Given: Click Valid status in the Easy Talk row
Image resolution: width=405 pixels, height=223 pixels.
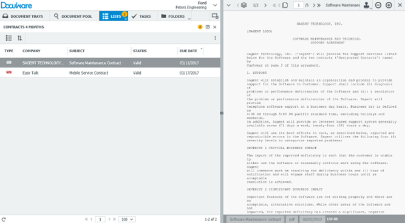Looking at the screenshot, I should (137, 73).
